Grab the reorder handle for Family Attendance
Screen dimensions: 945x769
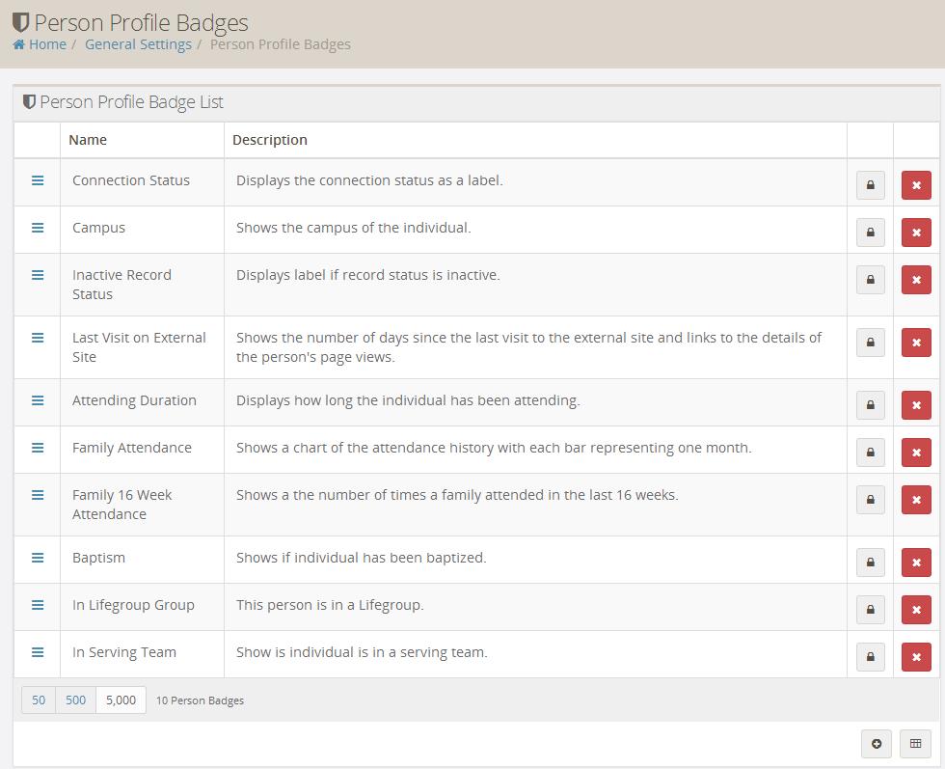[38, 448]
